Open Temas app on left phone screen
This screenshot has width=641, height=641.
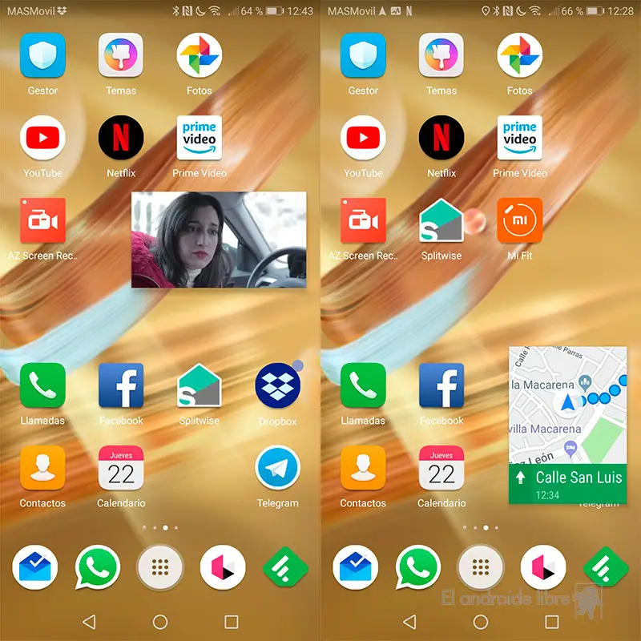pyautogui.click(x=121, y=55)
